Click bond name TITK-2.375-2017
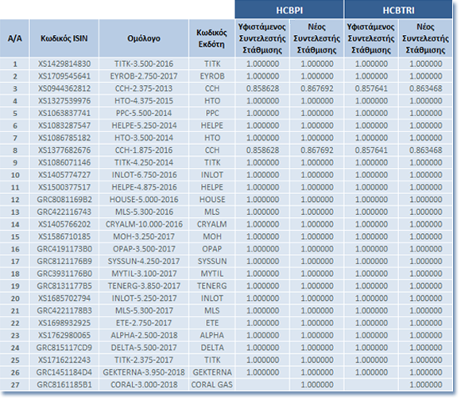 point(144,360)
